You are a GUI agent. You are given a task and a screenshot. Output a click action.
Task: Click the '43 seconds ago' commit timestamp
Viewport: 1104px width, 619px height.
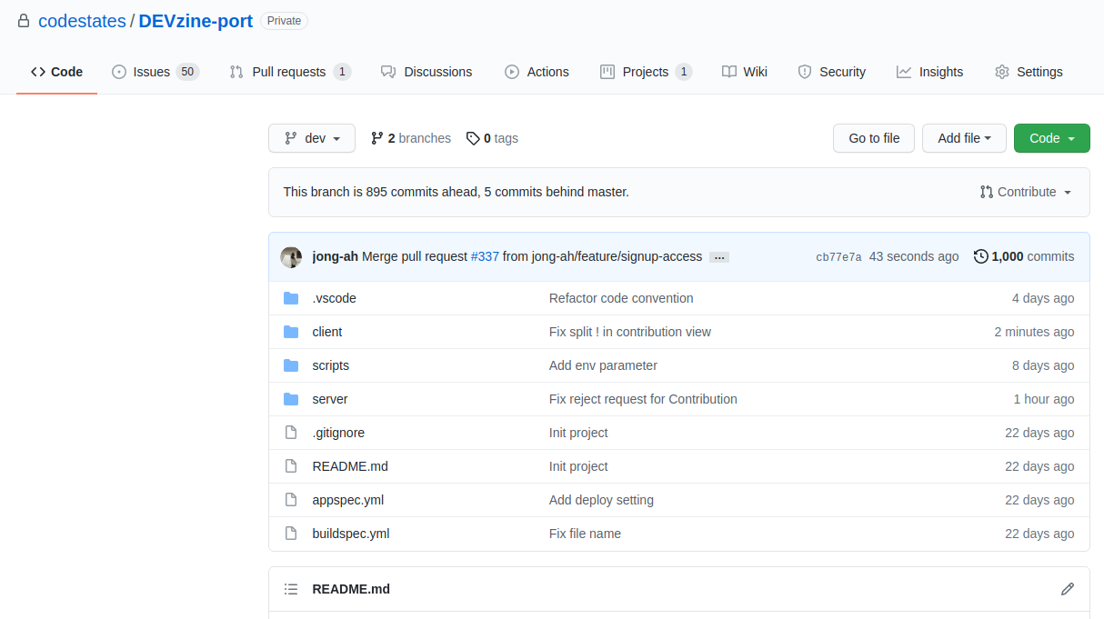(914, 256)
